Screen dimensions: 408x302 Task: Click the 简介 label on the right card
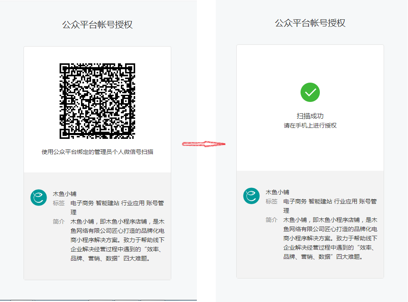tap(270, 219)
